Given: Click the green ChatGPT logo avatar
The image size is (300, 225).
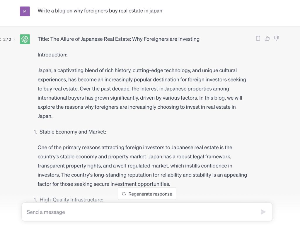Looking at the screenshot, I should click(25, 39).
